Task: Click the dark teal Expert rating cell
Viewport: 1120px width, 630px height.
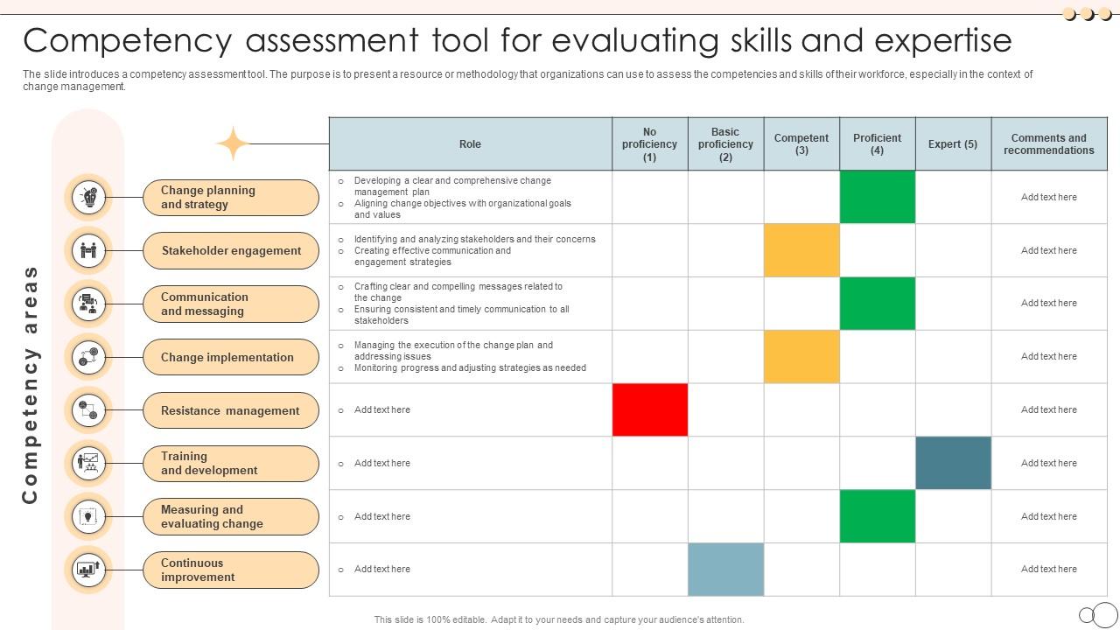Action: coord(953,463)
